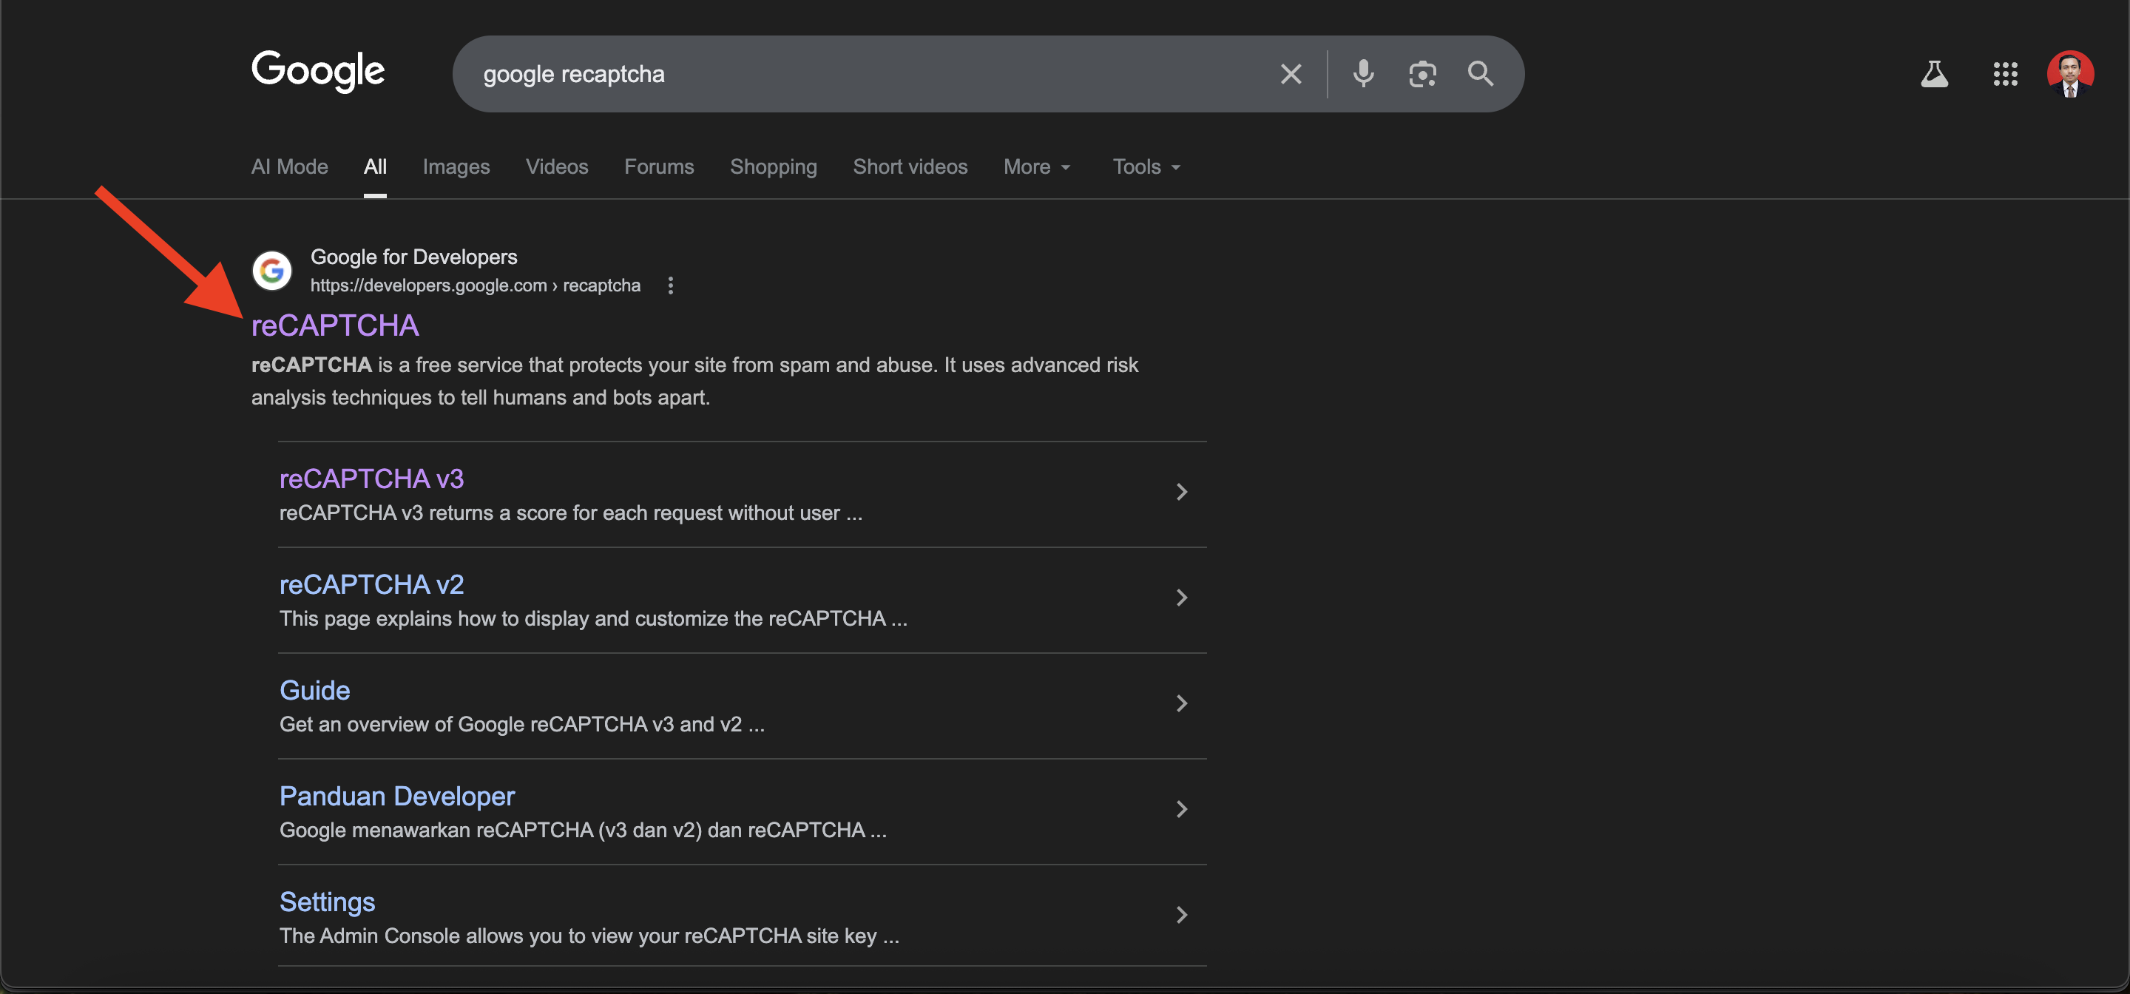
Task: Start voice search with microphone icon
Action: pos(1362,75)
